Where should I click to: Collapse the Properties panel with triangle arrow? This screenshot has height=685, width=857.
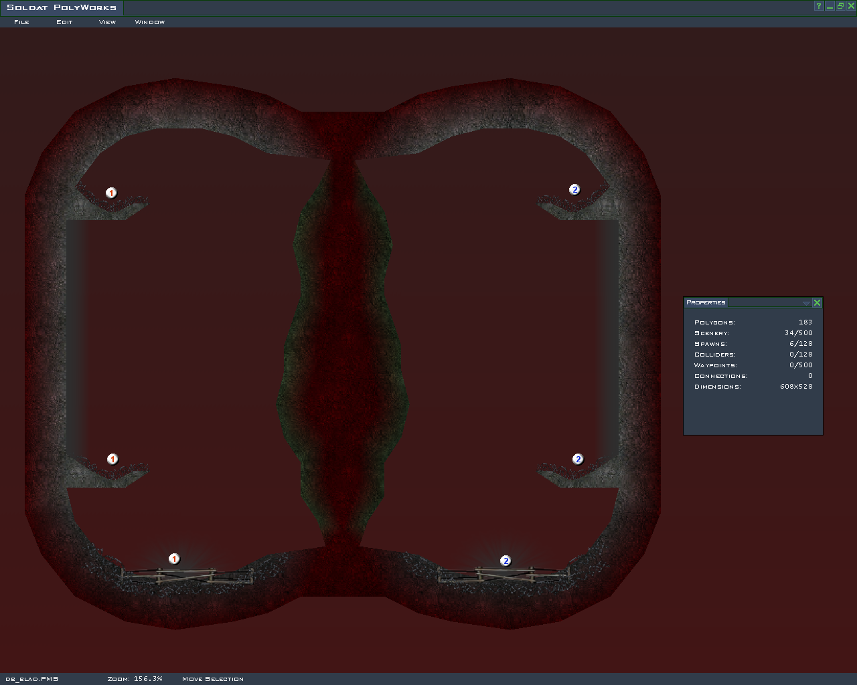pyautogui.click(x=806, y=303)
